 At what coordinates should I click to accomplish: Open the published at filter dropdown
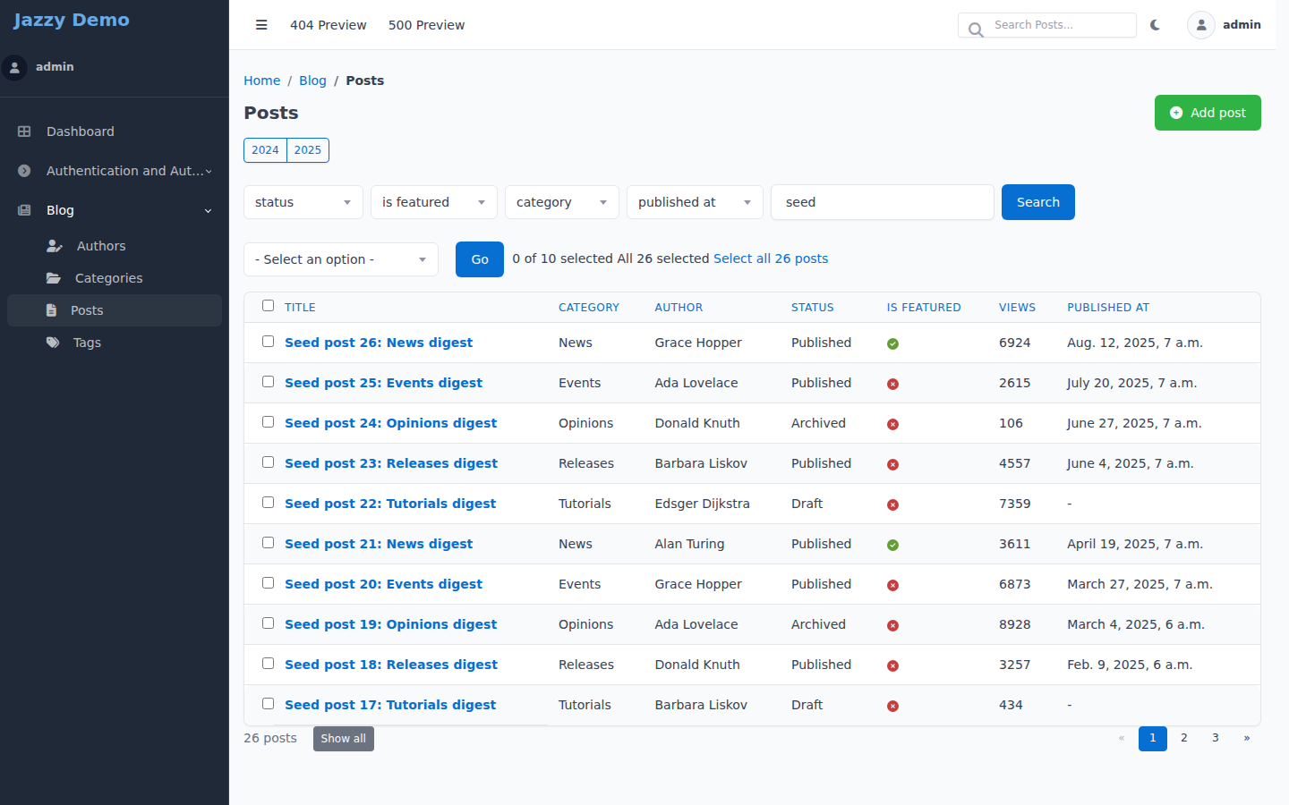pyautogui.click(x=695, y=202)
